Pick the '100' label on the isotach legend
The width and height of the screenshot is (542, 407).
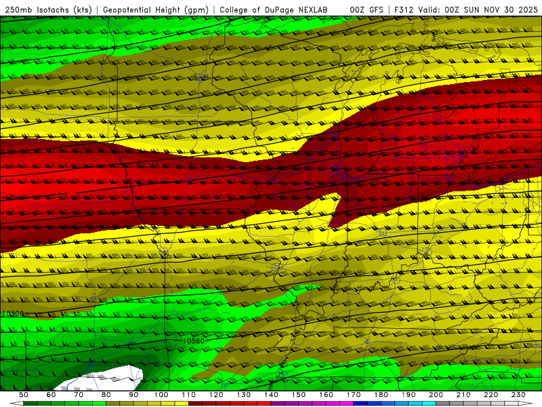click(x=161, y=395)
